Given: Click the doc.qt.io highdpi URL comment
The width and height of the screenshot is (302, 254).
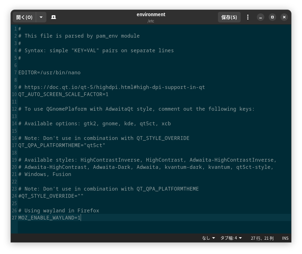Looking at the screenshot, I should click(x=112, y=87).
